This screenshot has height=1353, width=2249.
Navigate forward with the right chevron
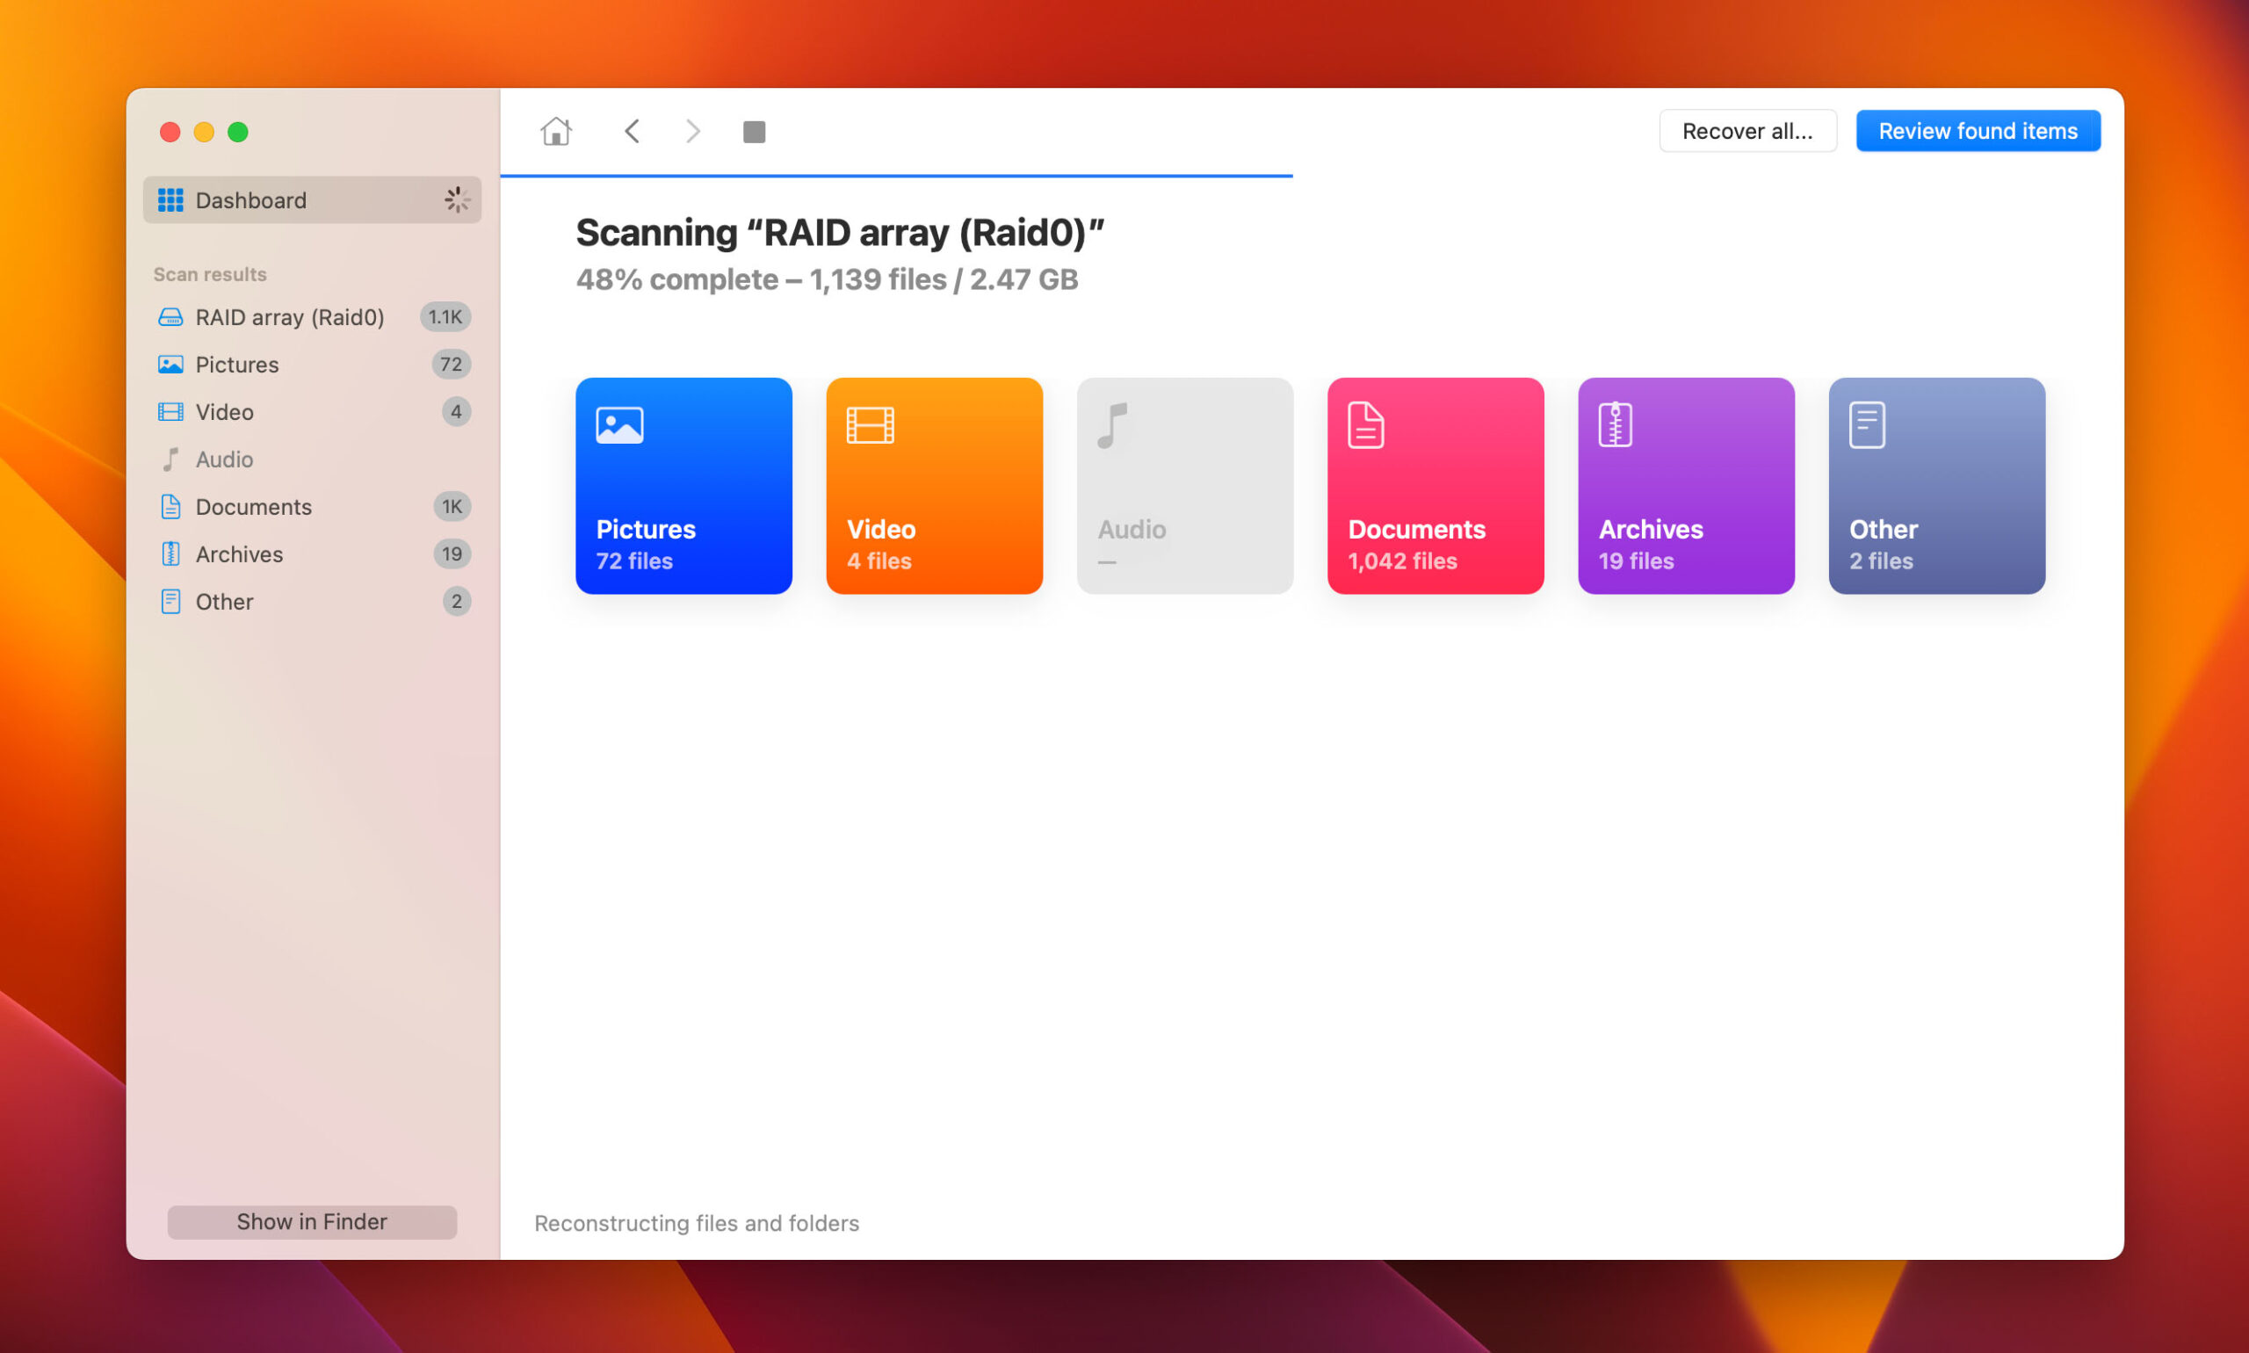693,131
